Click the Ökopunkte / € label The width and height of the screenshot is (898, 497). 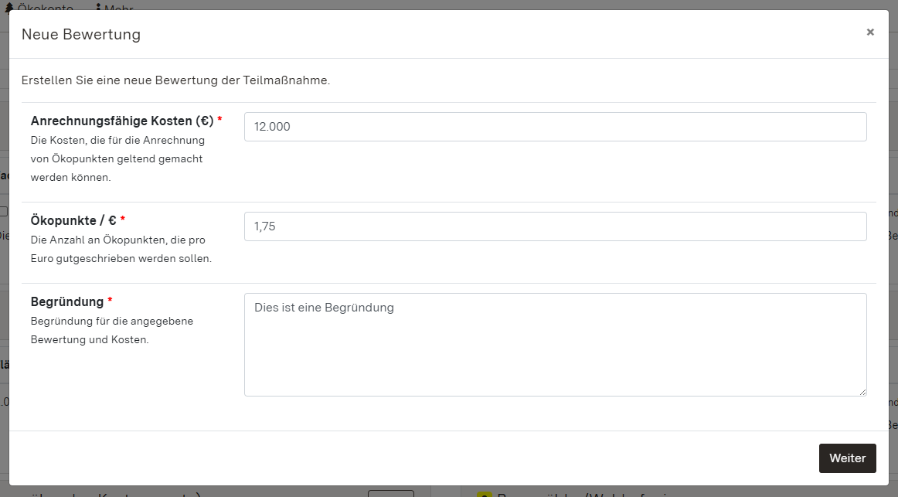tap(73, 220)
